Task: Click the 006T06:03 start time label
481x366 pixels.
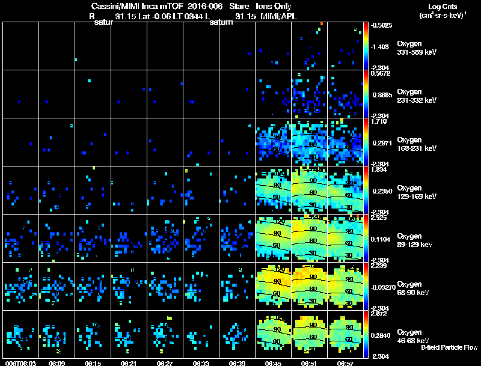Action: 20,363
